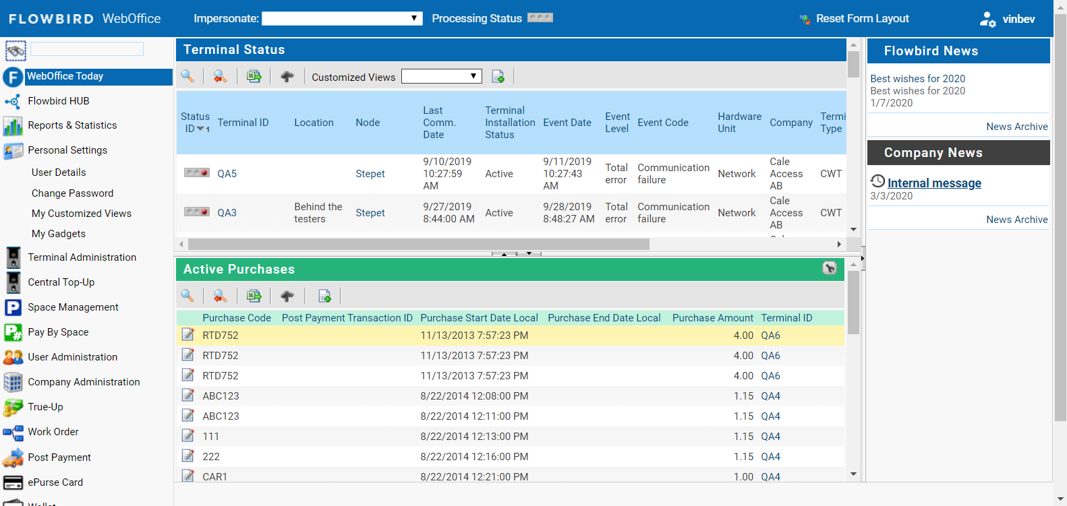
Task: Click Terminal Status vertical scroll down arrow
Action: coord(853,229)
